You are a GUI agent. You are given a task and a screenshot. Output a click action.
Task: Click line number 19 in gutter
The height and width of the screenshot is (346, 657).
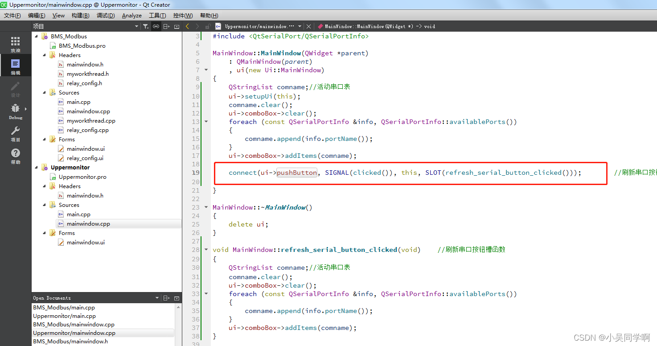196,173
